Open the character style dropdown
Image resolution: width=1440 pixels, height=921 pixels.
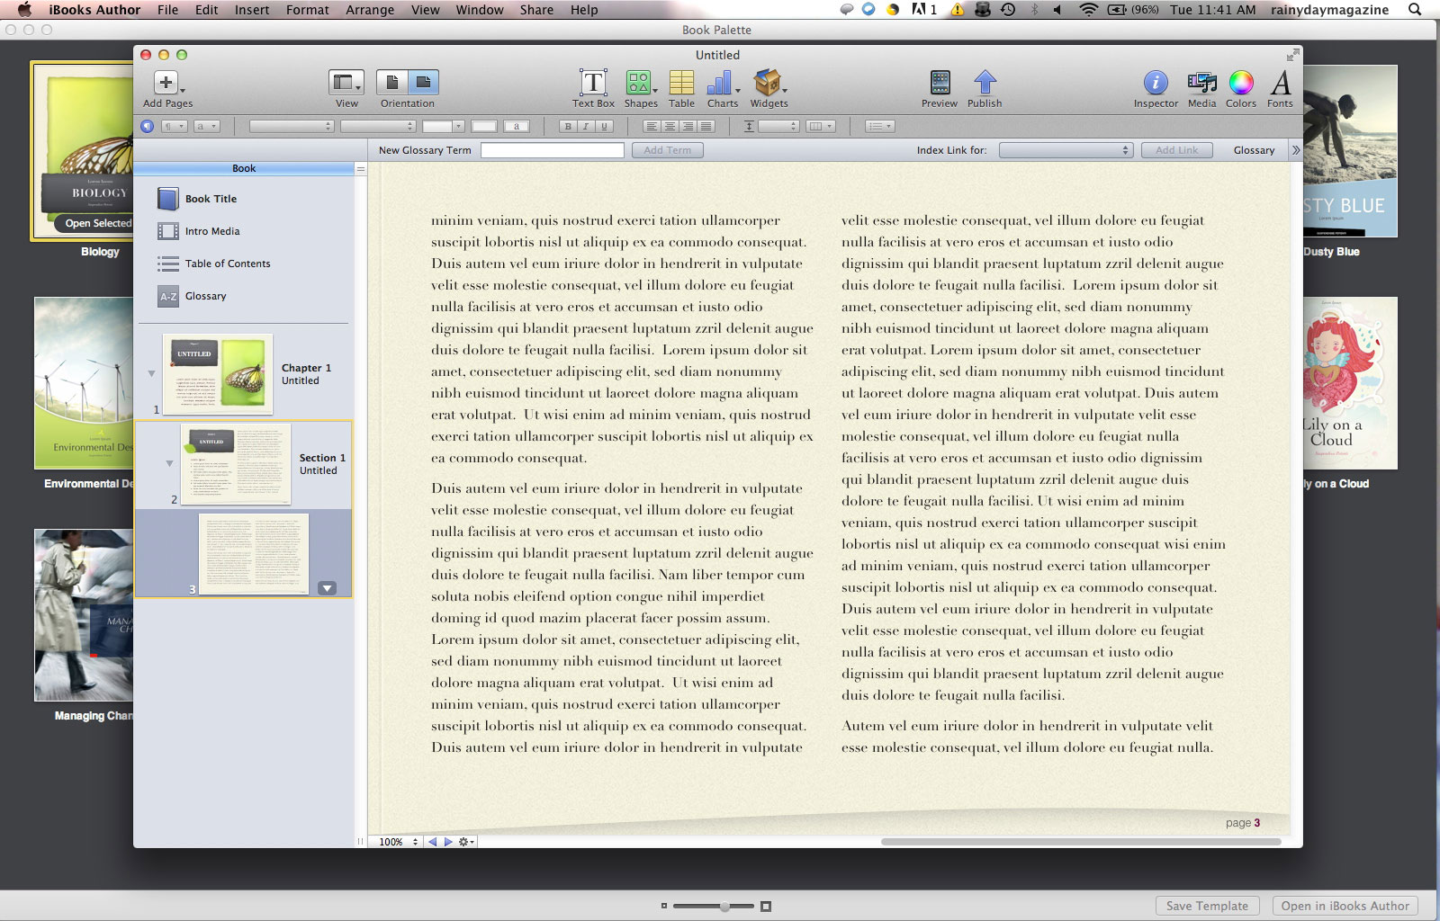pos(207,126)
